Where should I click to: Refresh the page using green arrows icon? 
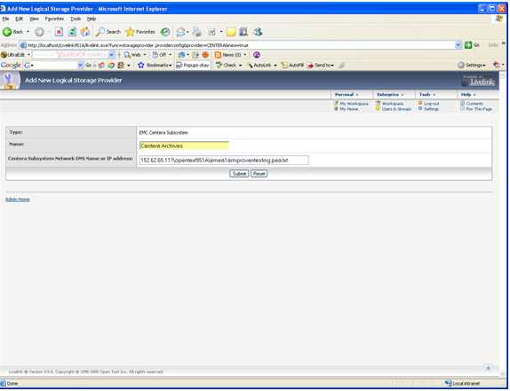click(72, 32)
